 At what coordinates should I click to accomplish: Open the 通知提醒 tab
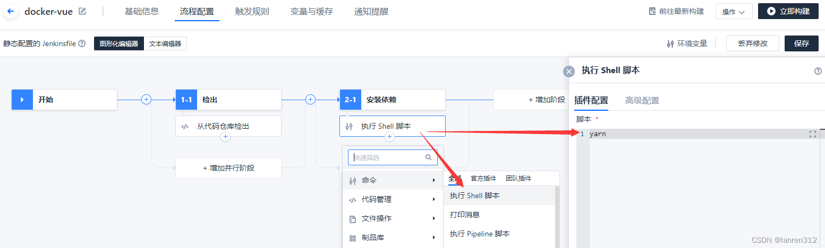[371, 11]
